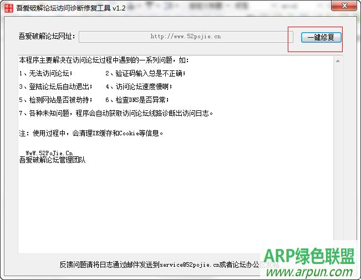Click the signature 吾爱破解论坛管理团队
This screenshot has width=361, height=280.
(x=52, y=160)
